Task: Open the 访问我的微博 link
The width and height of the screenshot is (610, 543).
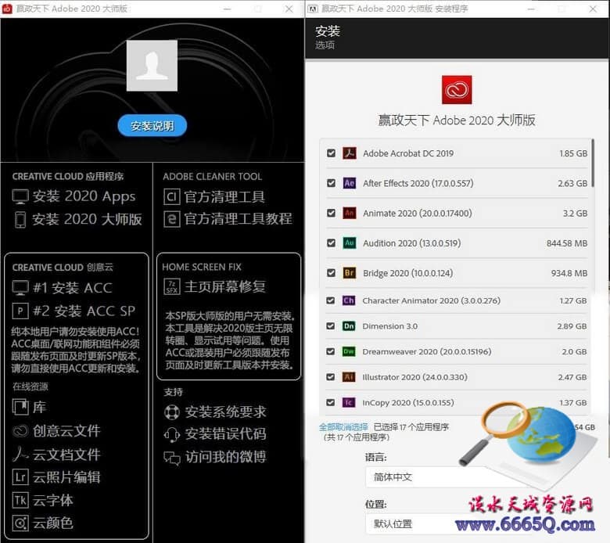Action: coord(226,457)
